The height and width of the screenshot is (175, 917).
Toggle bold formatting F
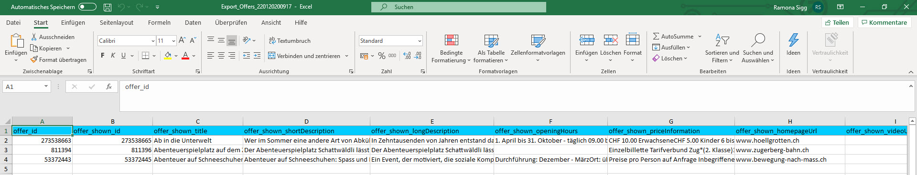click(x=102, y=56)
